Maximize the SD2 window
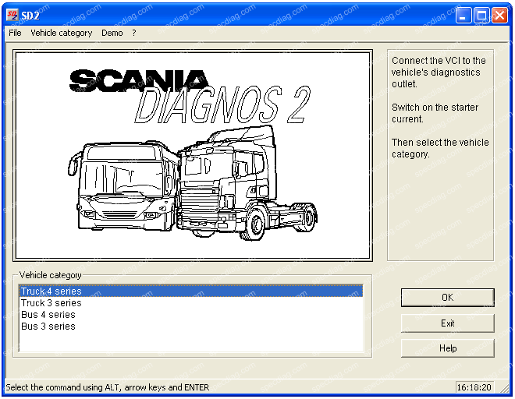Image resolution: width=515 pixels, height=399 pixels. coord(481,15)
